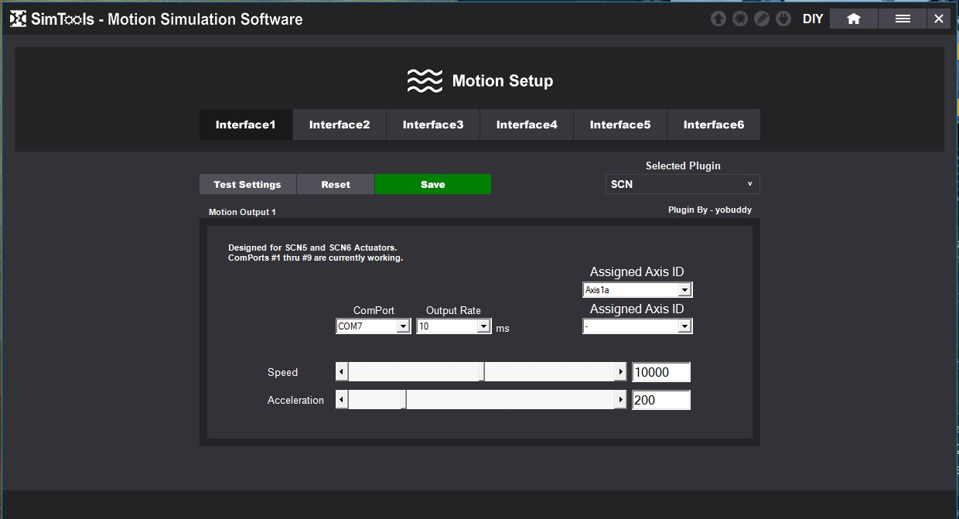Select the Interface5 tab

[620, 125]
